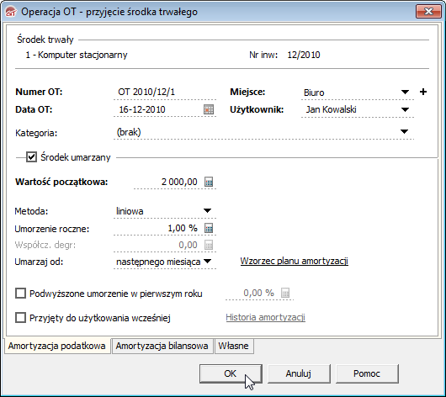Open Wzorzec planu amortyzacji link
Image resolution: width=446 pixels, height=397 pixels.
(295, 261)
